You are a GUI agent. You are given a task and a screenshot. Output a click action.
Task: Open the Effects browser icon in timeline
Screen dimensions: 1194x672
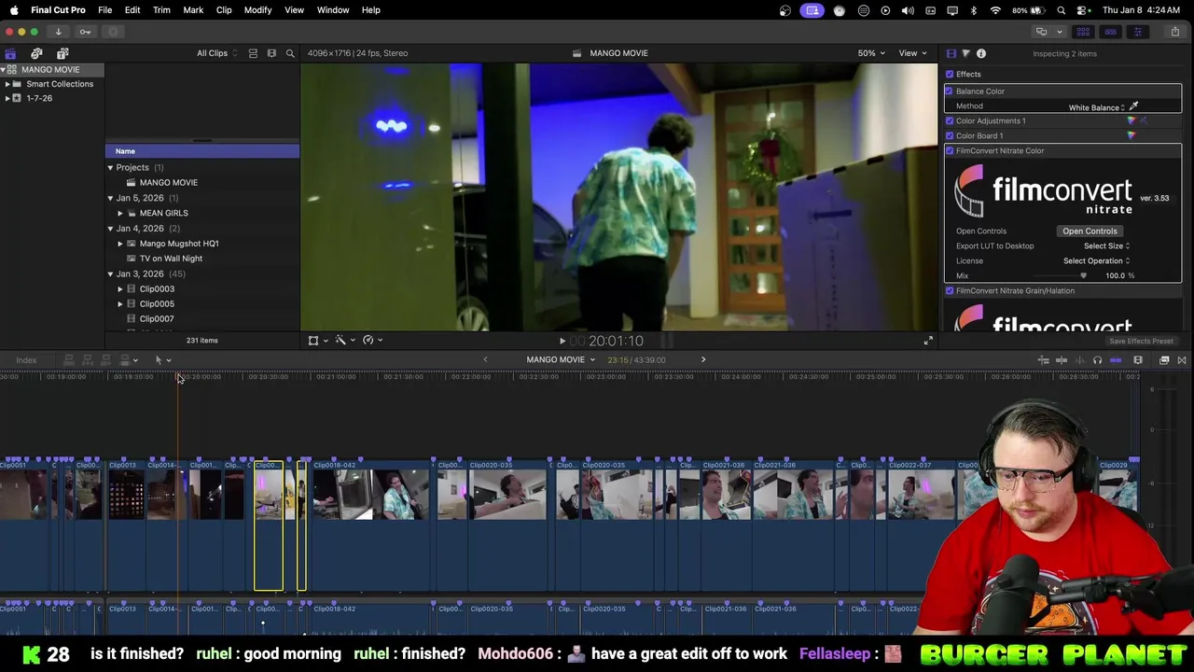(x=1164, y=360)
